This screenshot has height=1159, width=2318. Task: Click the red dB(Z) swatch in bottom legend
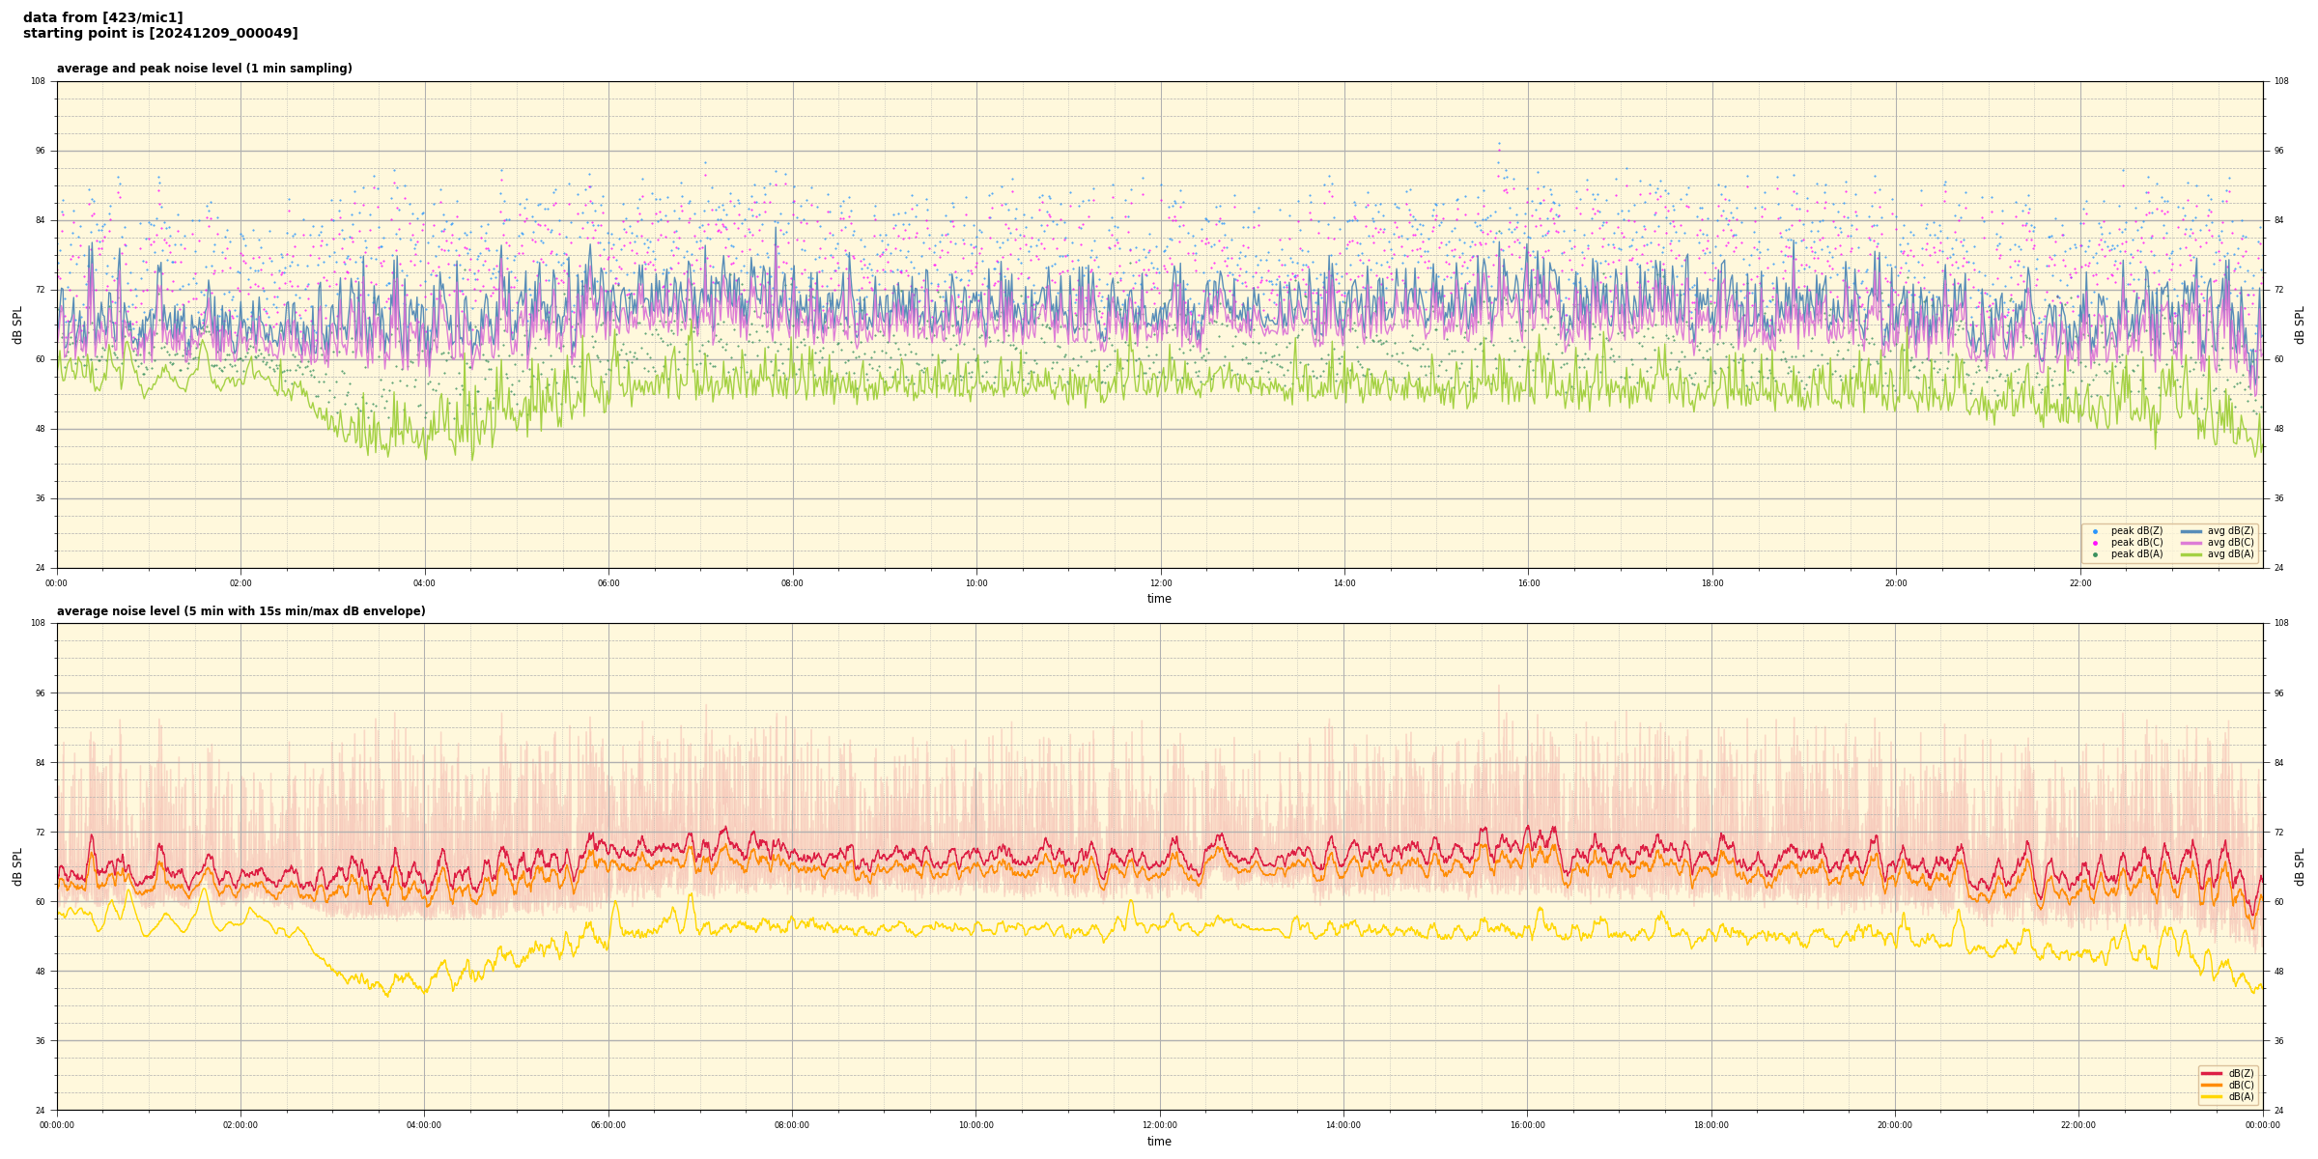2211,1073
